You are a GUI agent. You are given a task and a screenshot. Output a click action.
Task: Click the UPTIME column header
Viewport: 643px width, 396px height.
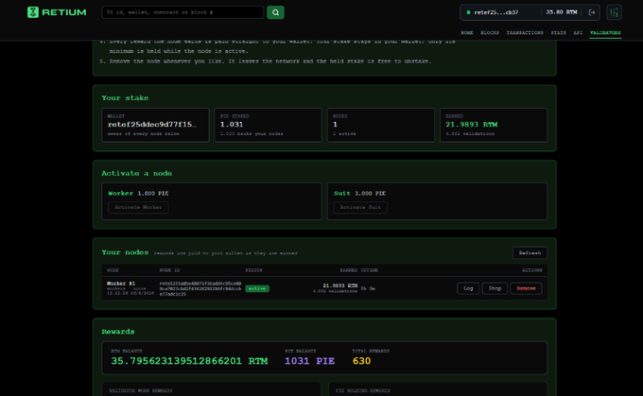370,270
